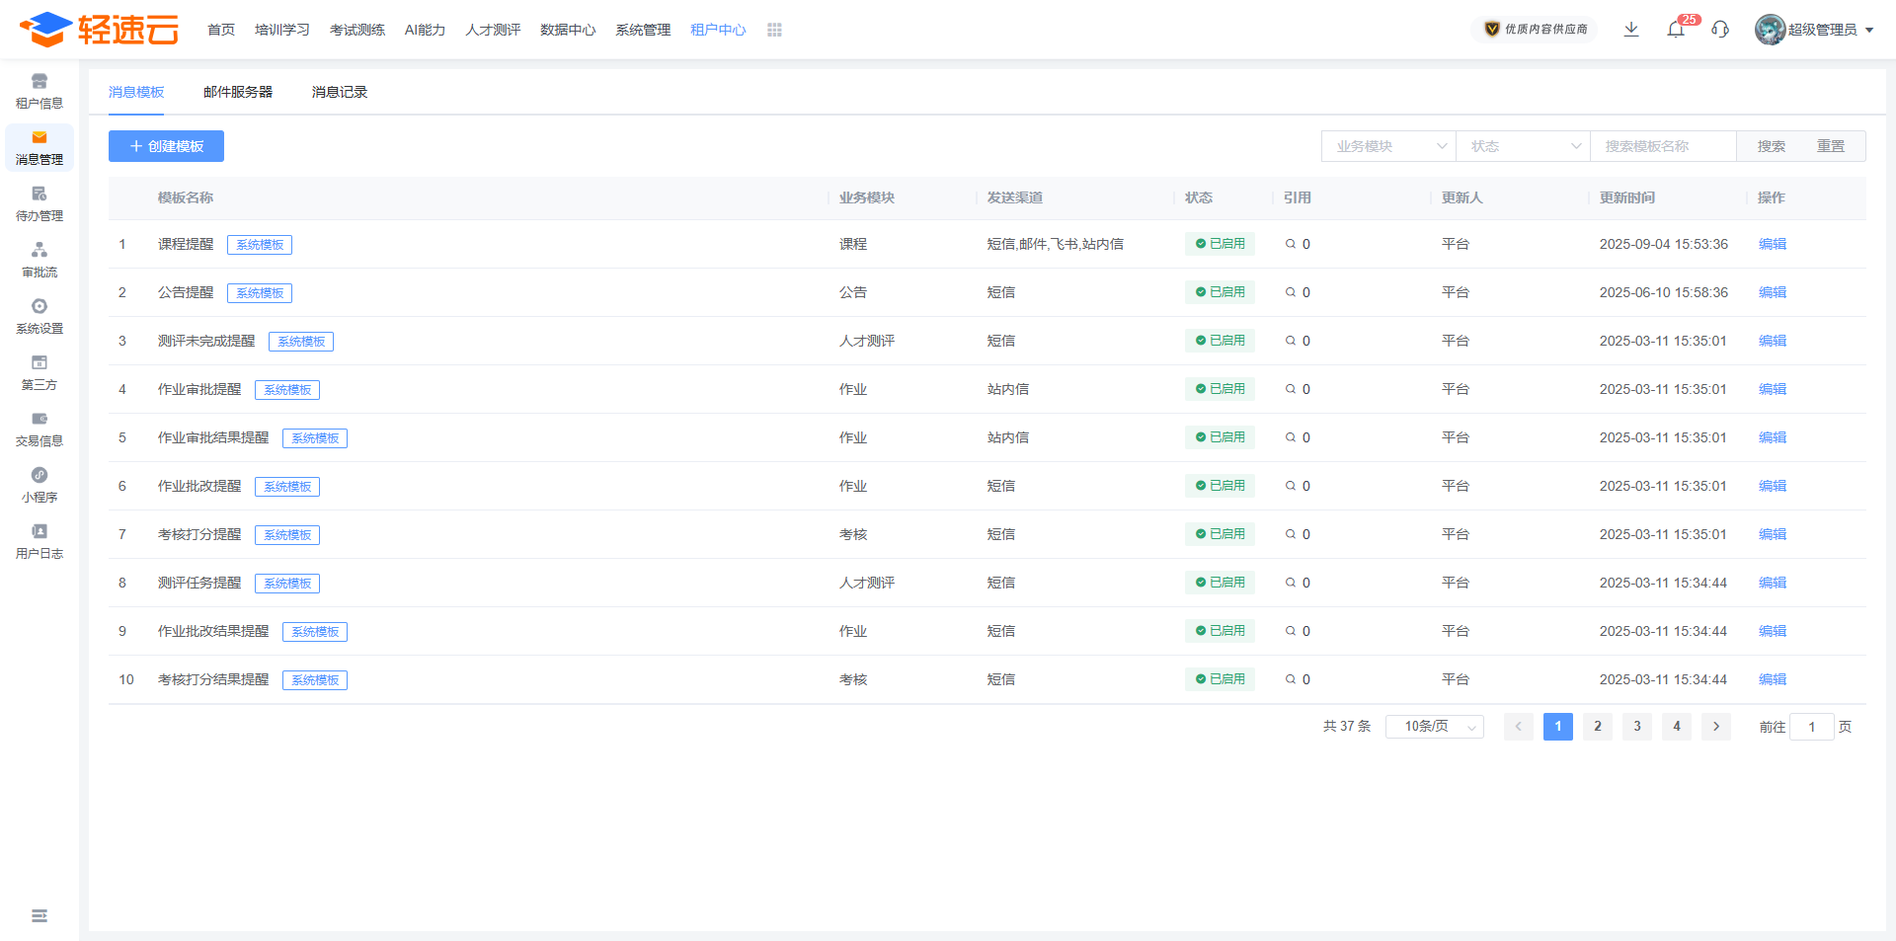Click the reference search icon for 课程提醒

[1291, 244]
